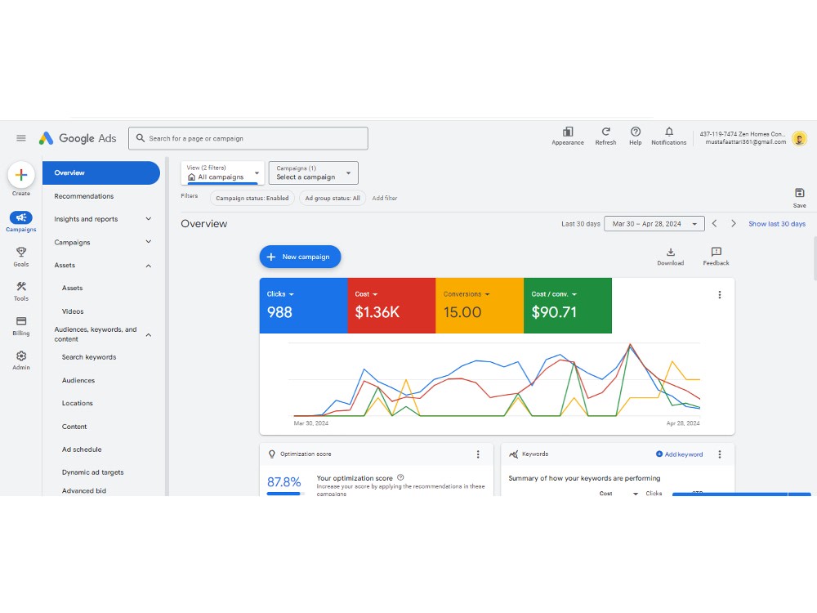Open the hamburger main menu
The image size is (817, 613).
(x=21, y=138)
